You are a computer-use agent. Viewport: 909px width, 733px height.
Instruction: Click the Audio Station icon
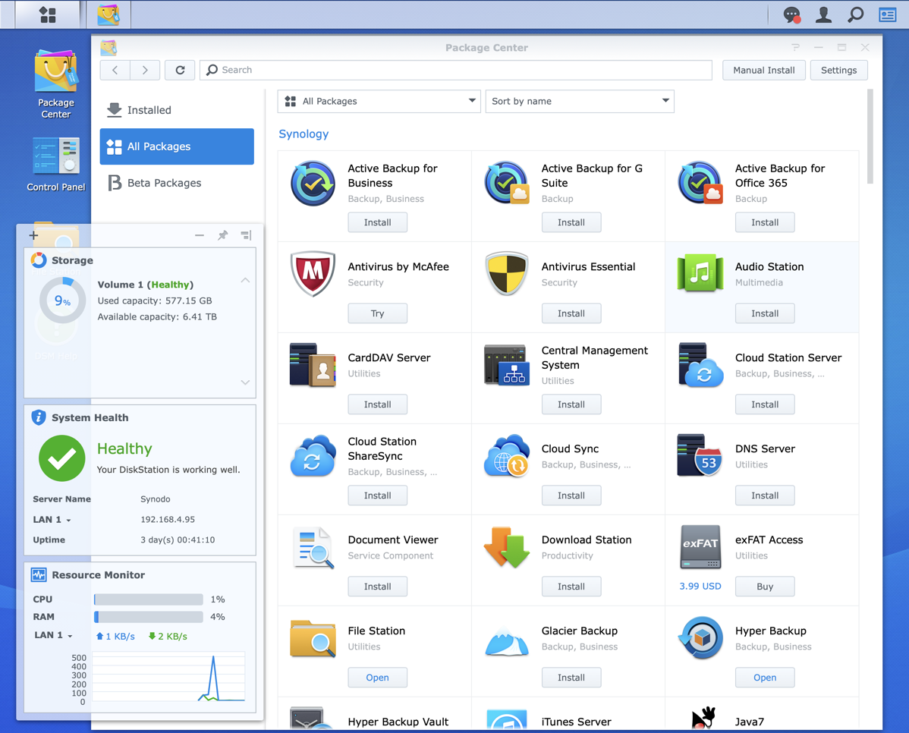point(700,272)
